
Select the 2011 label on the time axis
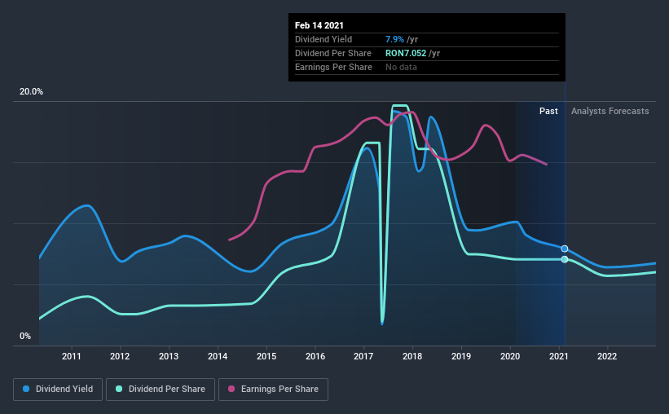[71, 356]
